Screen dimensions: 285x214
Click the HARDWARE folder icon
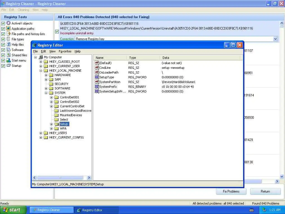click(51, 75)
